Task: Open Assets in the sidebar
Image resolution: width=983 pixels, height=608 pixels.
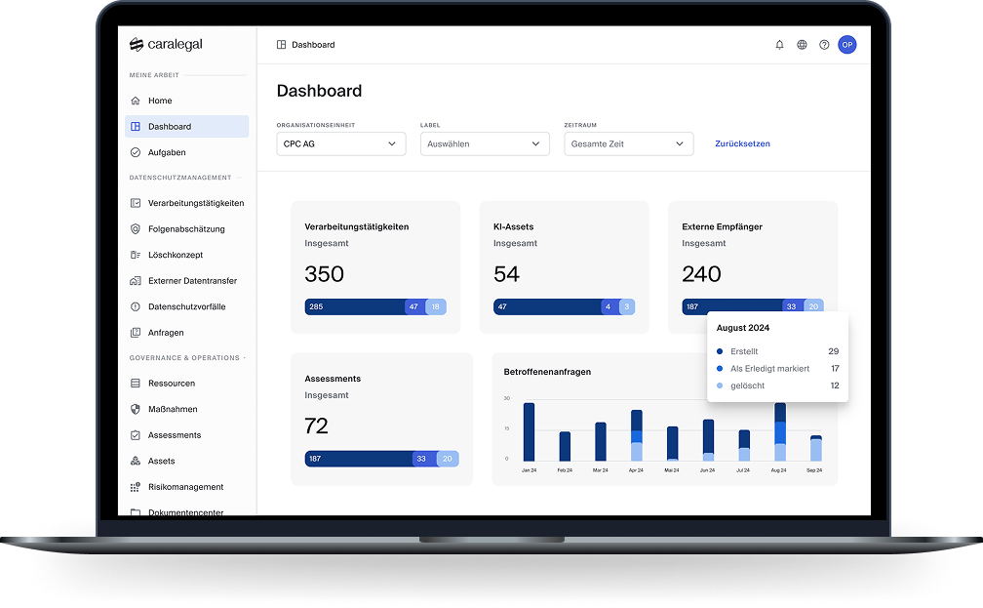Action: 187,462
